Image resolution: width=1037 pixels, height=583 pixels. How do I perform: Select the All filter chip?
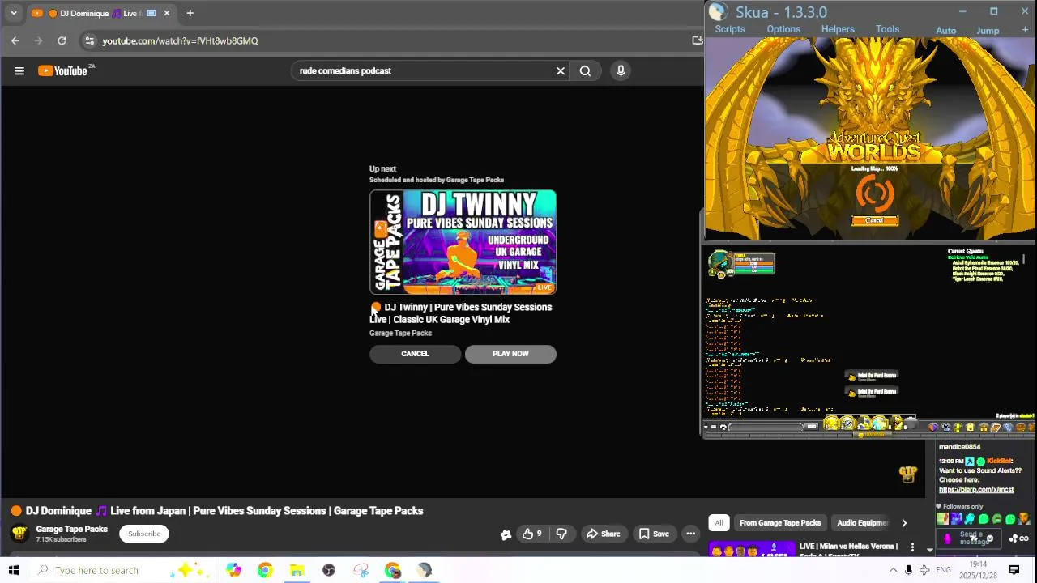click(719, 523)
